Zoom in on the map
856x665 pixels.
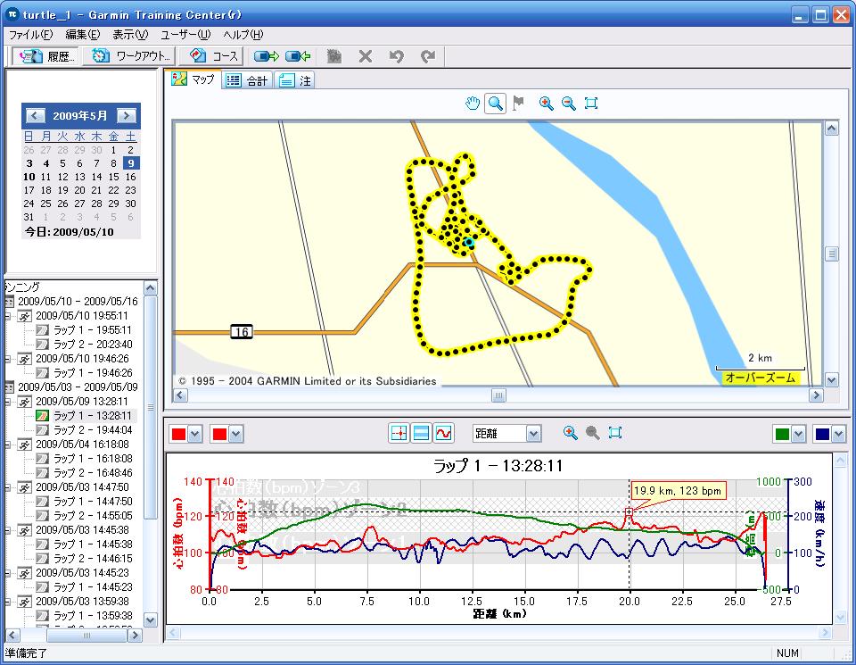547,104
